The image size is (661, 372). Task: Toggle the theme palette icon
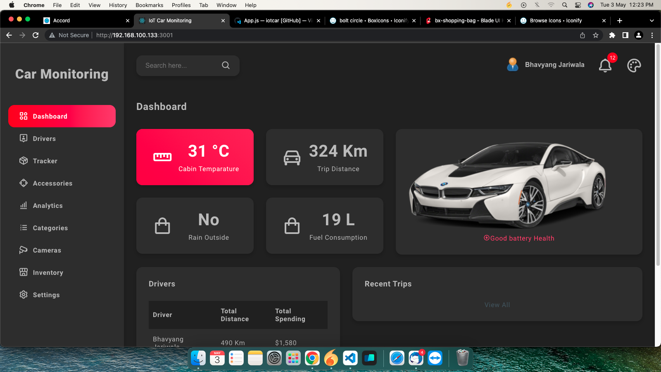(x=634, y=65)
